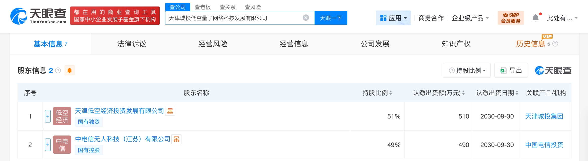The image size is (588, 161).
Task: Click help icon next to 股东信息
Action: tap(58, 70)
